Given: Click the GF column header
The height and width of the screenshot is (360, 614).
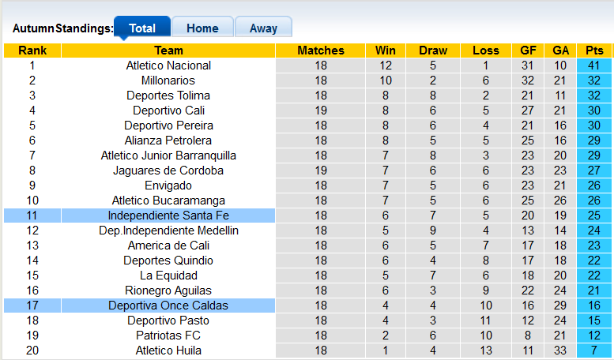Looking at the screenshot, I should click(528, 51).
